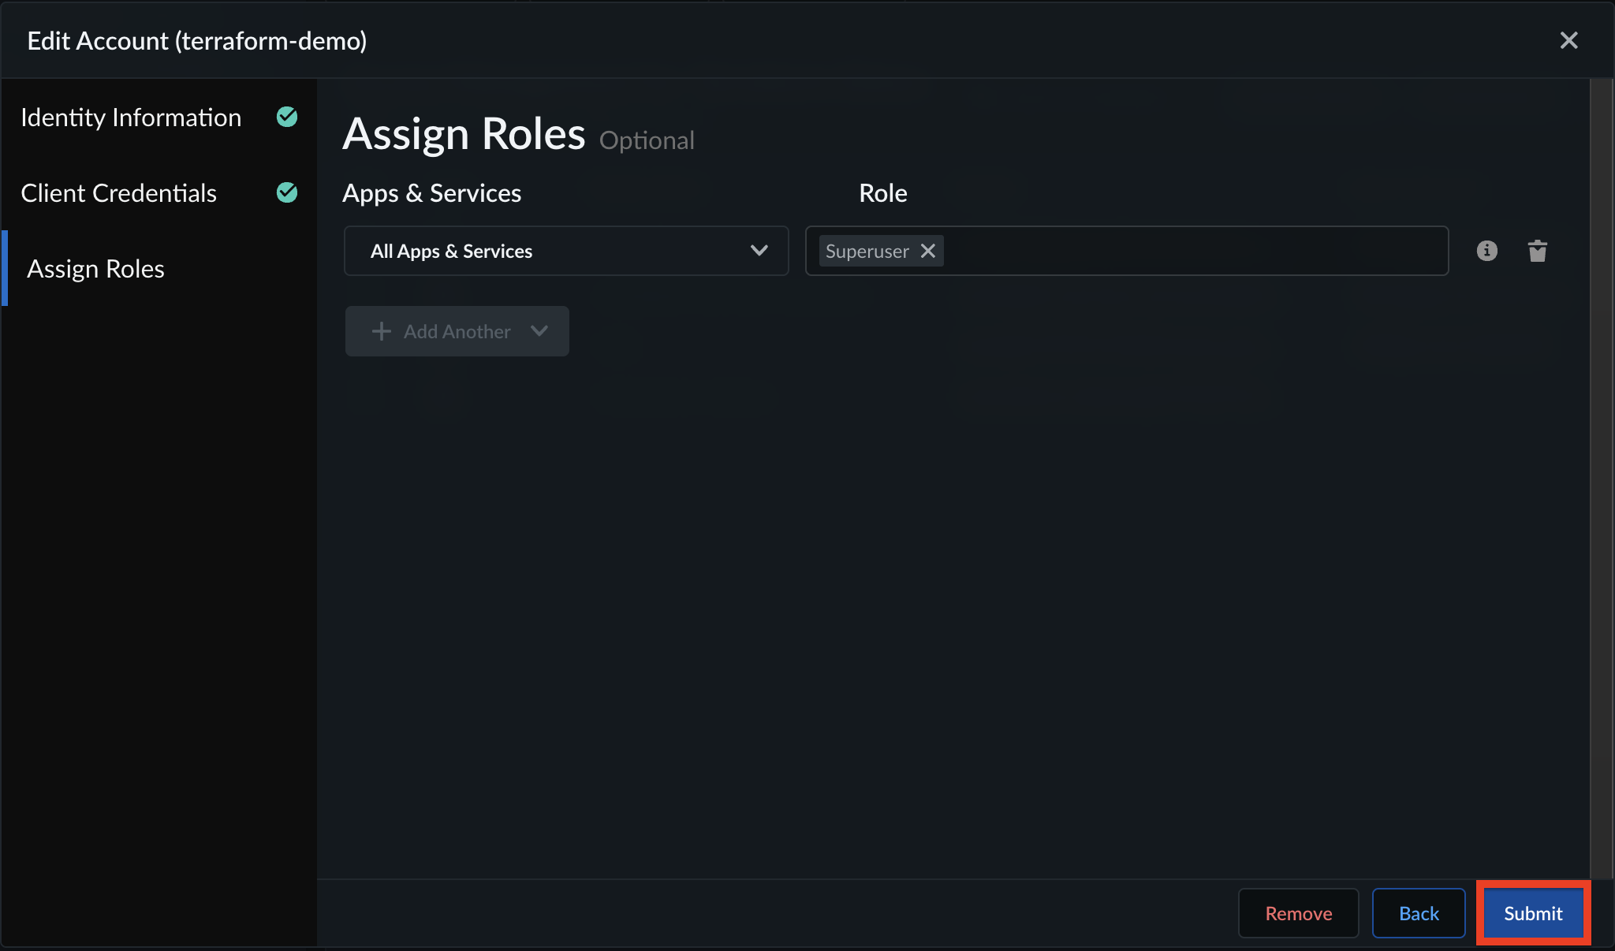Image resolution: width=1615 pixels, height=951 pixels.
Task: Click the plus icon on Add Another
Action: pos(381,331)
